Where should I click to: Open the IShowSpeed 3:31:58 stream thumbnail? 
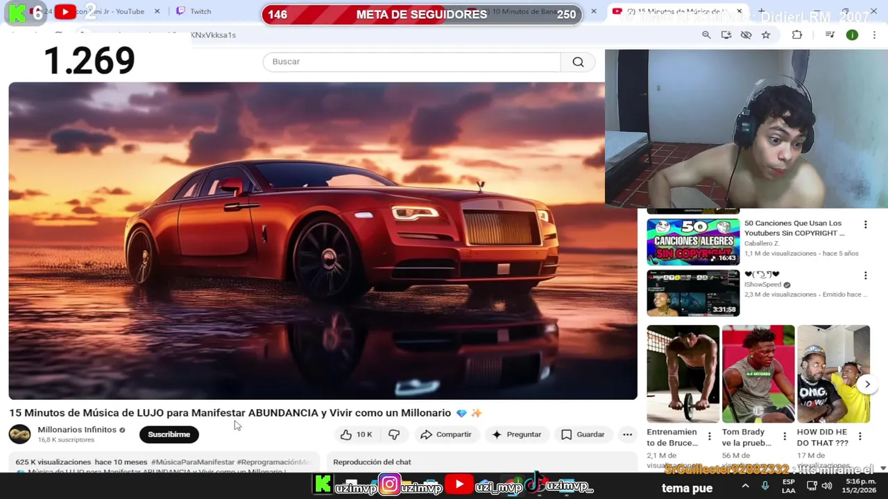(x=693, y=293)
